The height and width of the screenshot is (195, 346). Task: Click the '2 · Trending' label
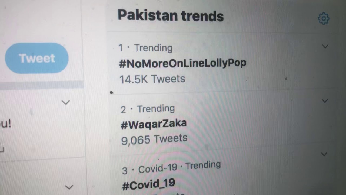(148, 109)
